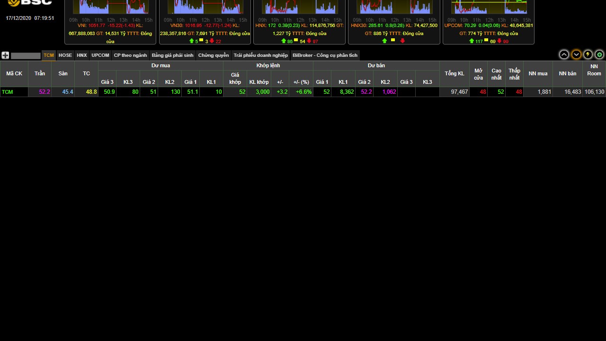Image resolution: width=606 pixels, height=341 pixels.
Task: Click the Giá khớp column header
Action: coord(235,78)
